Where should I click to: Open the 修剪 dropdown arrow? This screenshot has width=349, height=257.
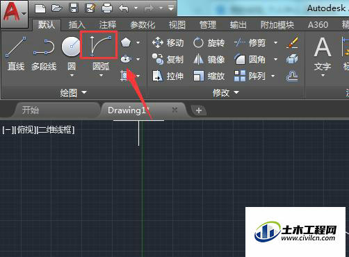tap(275, 42)
